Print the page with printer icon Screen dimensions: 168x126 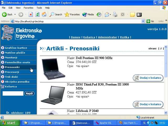click(115, 14)
